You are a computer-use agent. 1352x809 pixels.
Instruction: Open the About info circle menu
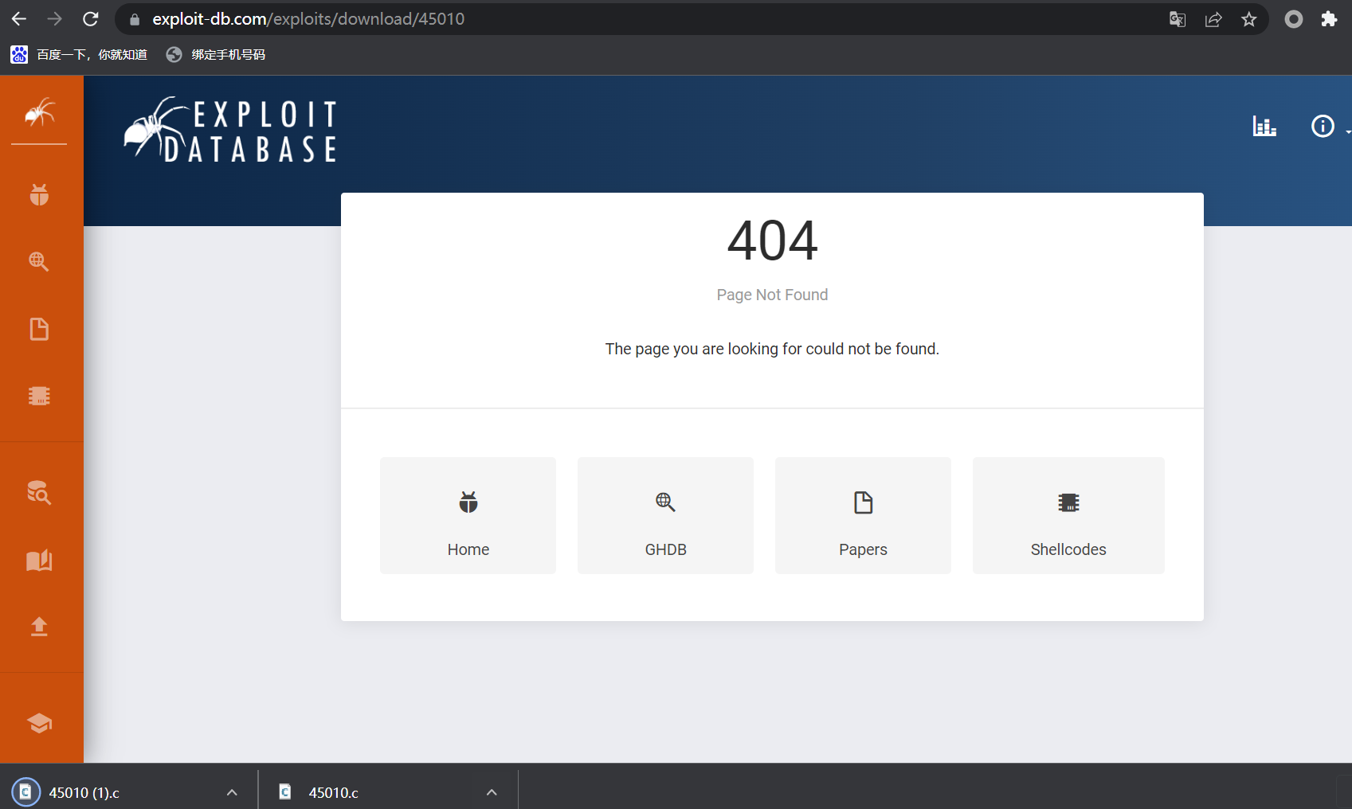point(1323,126)
